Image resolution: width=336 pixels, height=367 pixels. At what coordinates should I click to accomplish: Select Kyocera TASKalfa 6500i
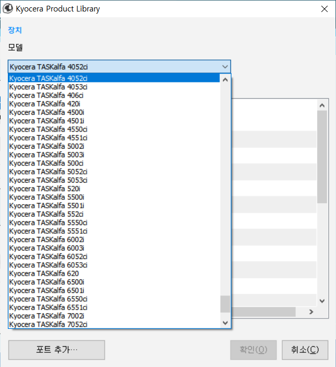114,282
